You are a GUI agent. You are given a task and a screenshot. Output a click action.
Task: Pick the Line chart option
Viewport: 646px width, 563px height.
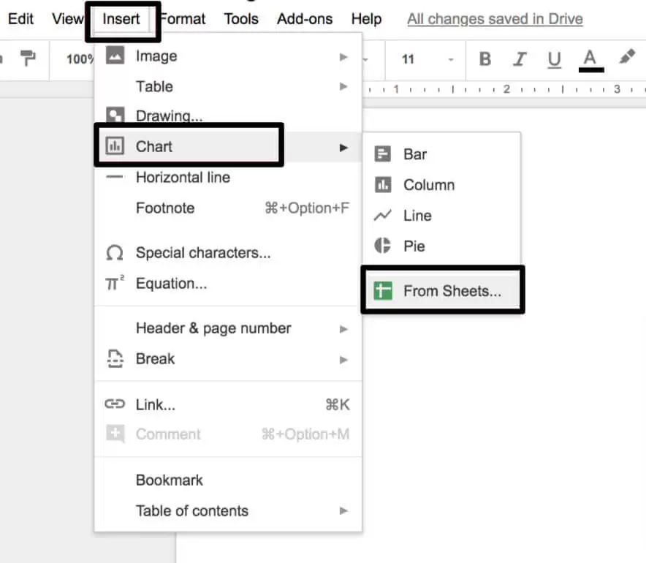pos(417,216)
